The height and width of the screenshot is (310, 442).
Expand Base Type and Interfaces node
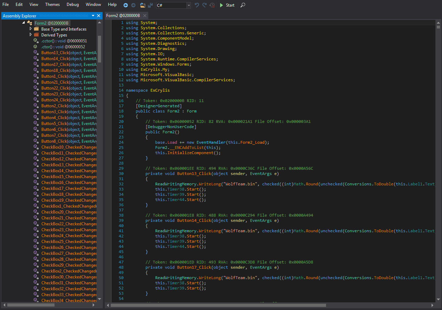coord(31,29)
